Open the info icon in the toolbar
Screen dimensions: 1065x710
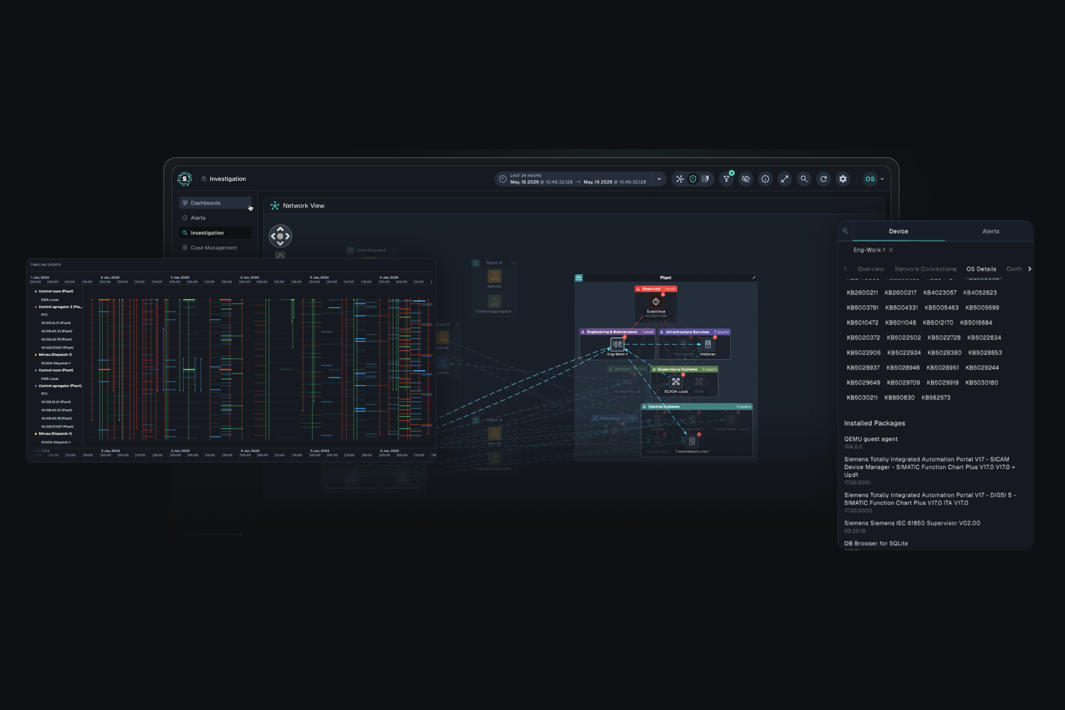coord(765,179)
